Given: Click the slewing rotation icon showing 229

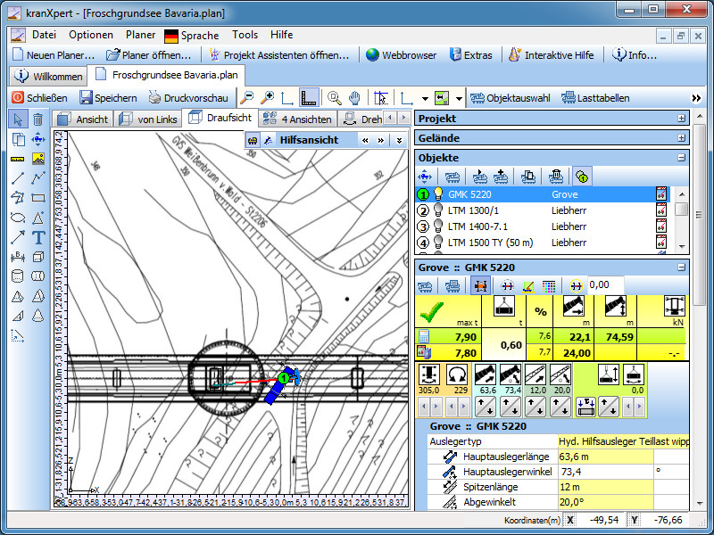Looking at the screenshot, I should tap(458, 374).
